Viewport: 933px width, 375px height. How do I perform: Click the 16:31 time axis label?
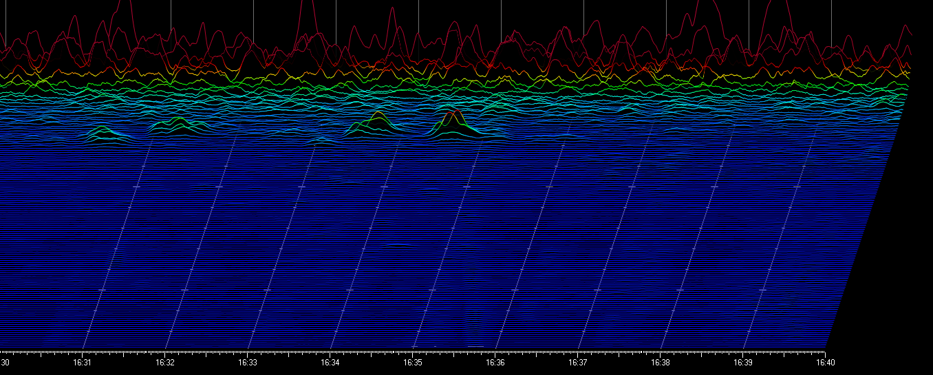[83, 362]
